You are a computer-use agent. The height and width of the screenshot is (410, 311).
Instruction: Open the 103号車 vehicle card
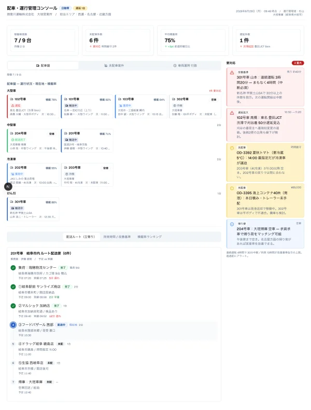click(141, 106)
